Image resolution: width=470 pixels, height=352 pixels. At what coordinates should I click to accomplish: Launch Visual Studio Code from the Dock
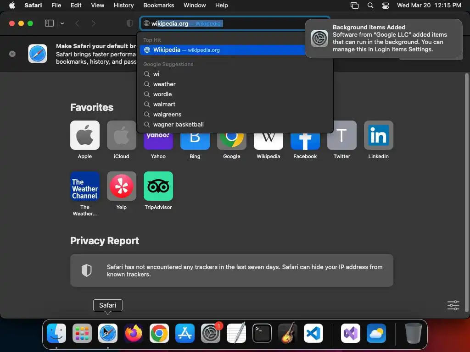313,333
